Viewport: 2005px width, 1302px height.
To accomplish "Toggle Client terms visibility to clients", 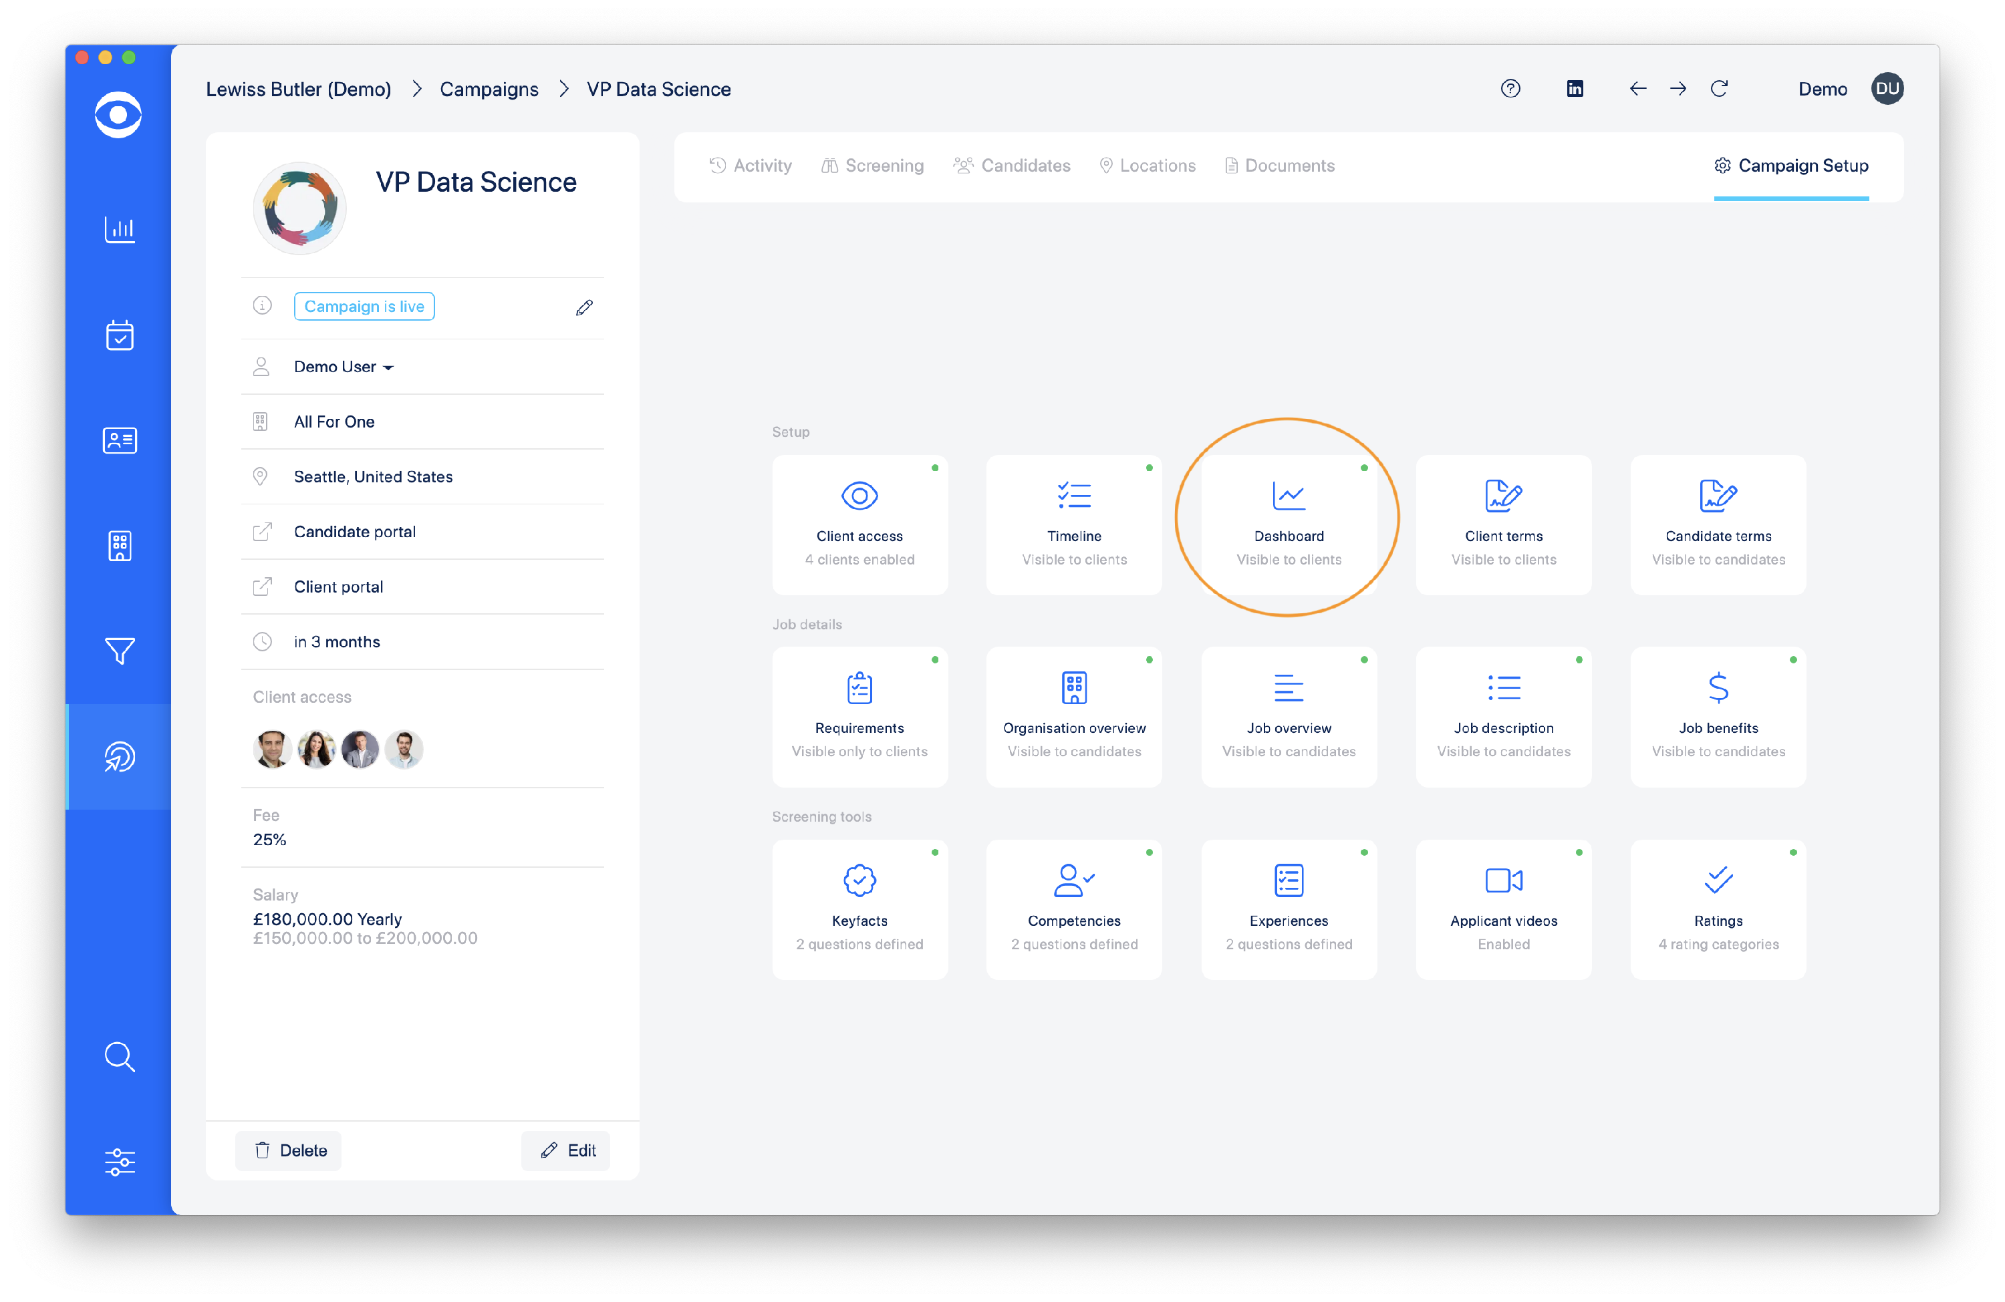I will [x=1503, y=524].
